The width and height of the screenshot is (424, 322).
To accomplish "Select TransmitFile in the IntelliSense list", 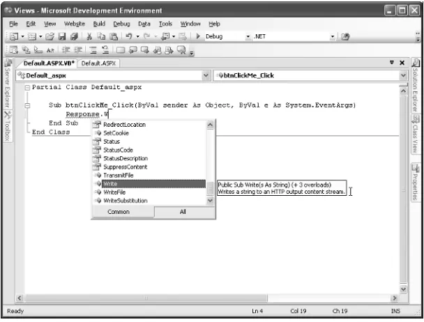I will coord(149,176).
